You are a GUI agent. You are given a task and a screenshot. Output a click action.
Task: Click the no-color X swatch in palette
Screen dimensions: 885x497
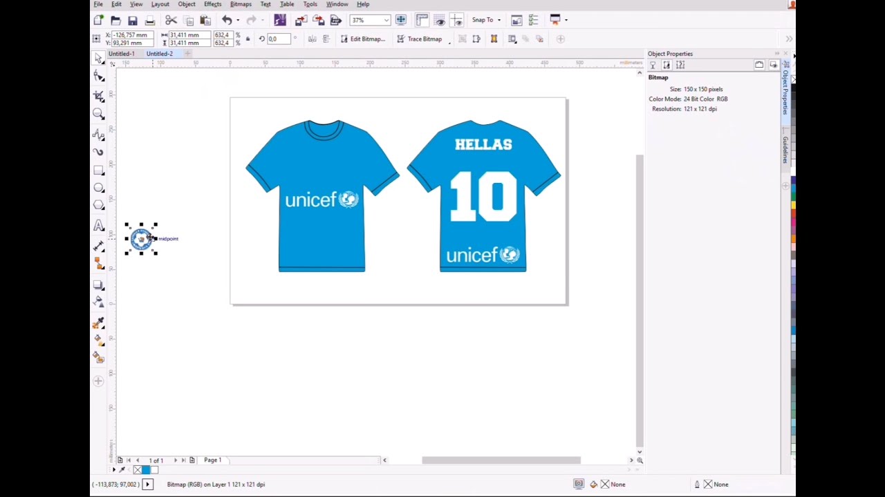pos(137,470)
